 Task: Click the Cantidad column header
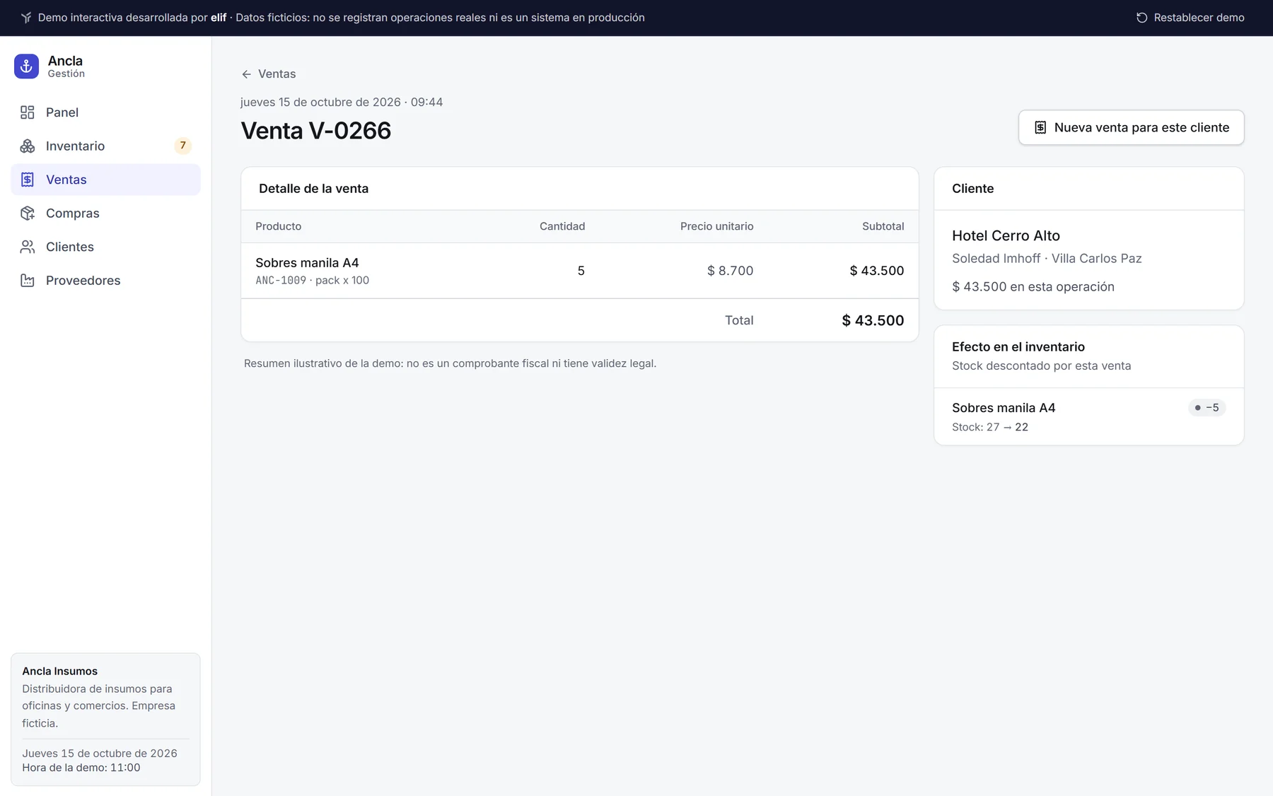(x=562, y=226)
